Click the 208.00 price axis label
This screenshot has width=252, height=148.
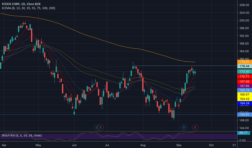[244, 5]
